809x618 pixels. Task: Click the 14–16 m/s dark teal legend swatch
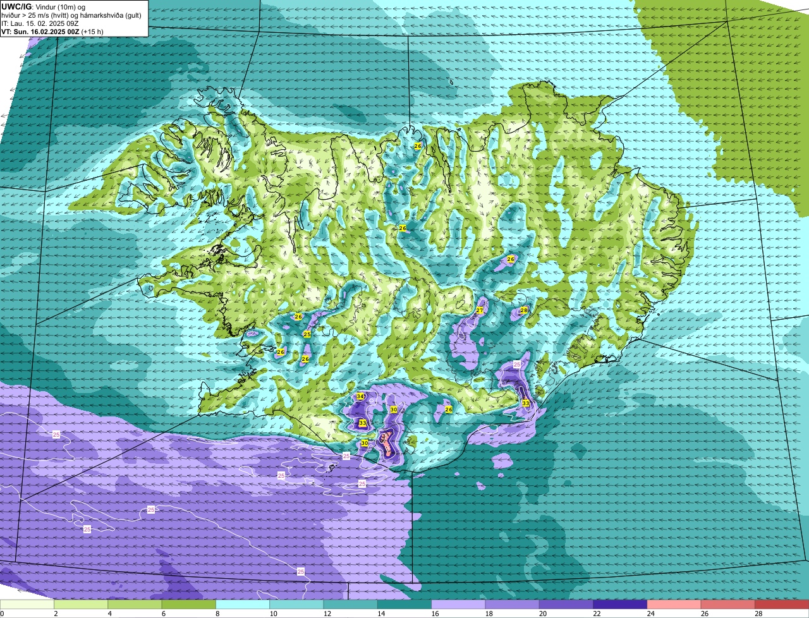tap(404, 604)
